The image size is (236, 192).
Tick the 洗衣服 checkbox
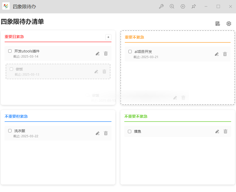point(10,131)
